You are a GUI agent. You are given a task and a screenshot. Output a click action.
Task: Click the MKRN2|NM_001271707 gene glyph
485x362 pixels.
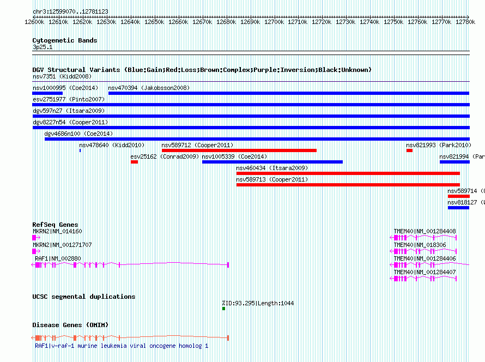point(36,251)
